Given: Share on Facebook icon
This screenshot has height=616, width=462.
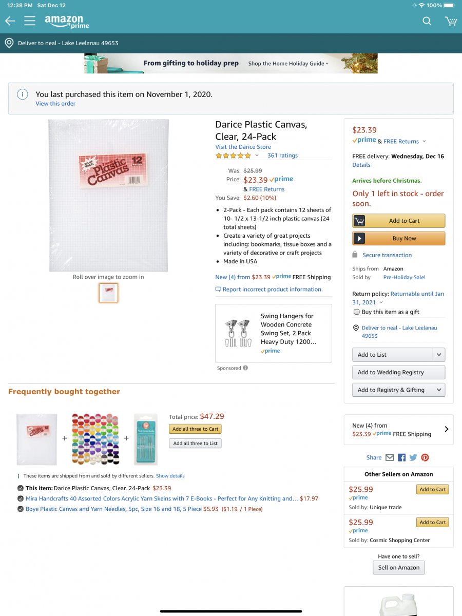Looking at the screenshot, I should (401, 457).
